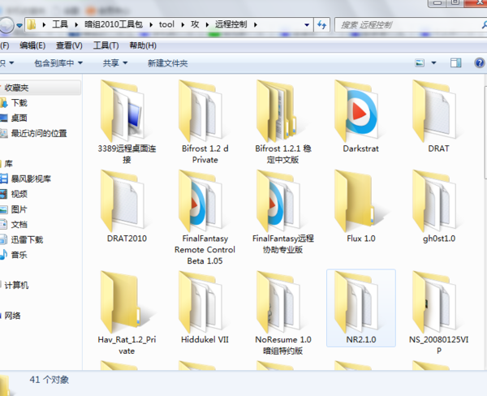Open 迅雷下载 in the sidebar

click(x=27, y=239)
